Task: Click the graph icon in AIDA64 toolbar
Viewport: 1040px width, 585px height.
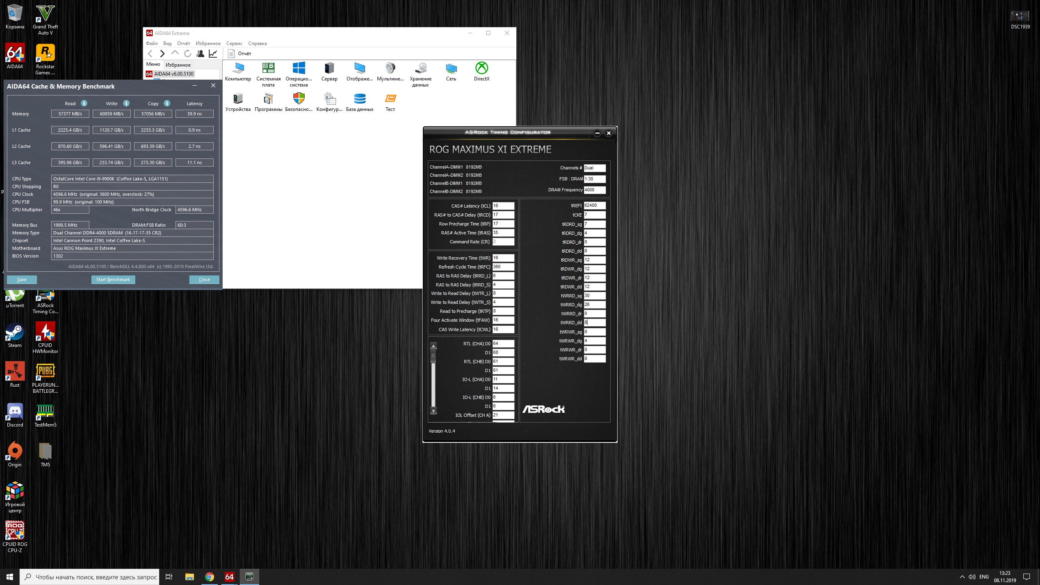Action: pyautogui.click(x=213, y=53)
